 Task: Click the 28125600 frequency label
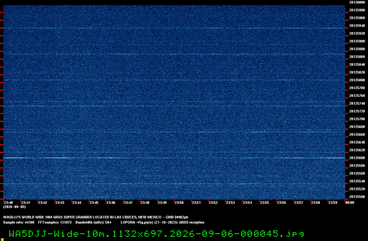click(357, 158)
